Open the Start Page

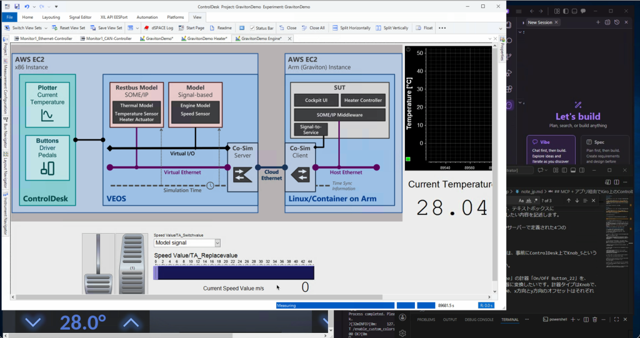coord(191,28)
